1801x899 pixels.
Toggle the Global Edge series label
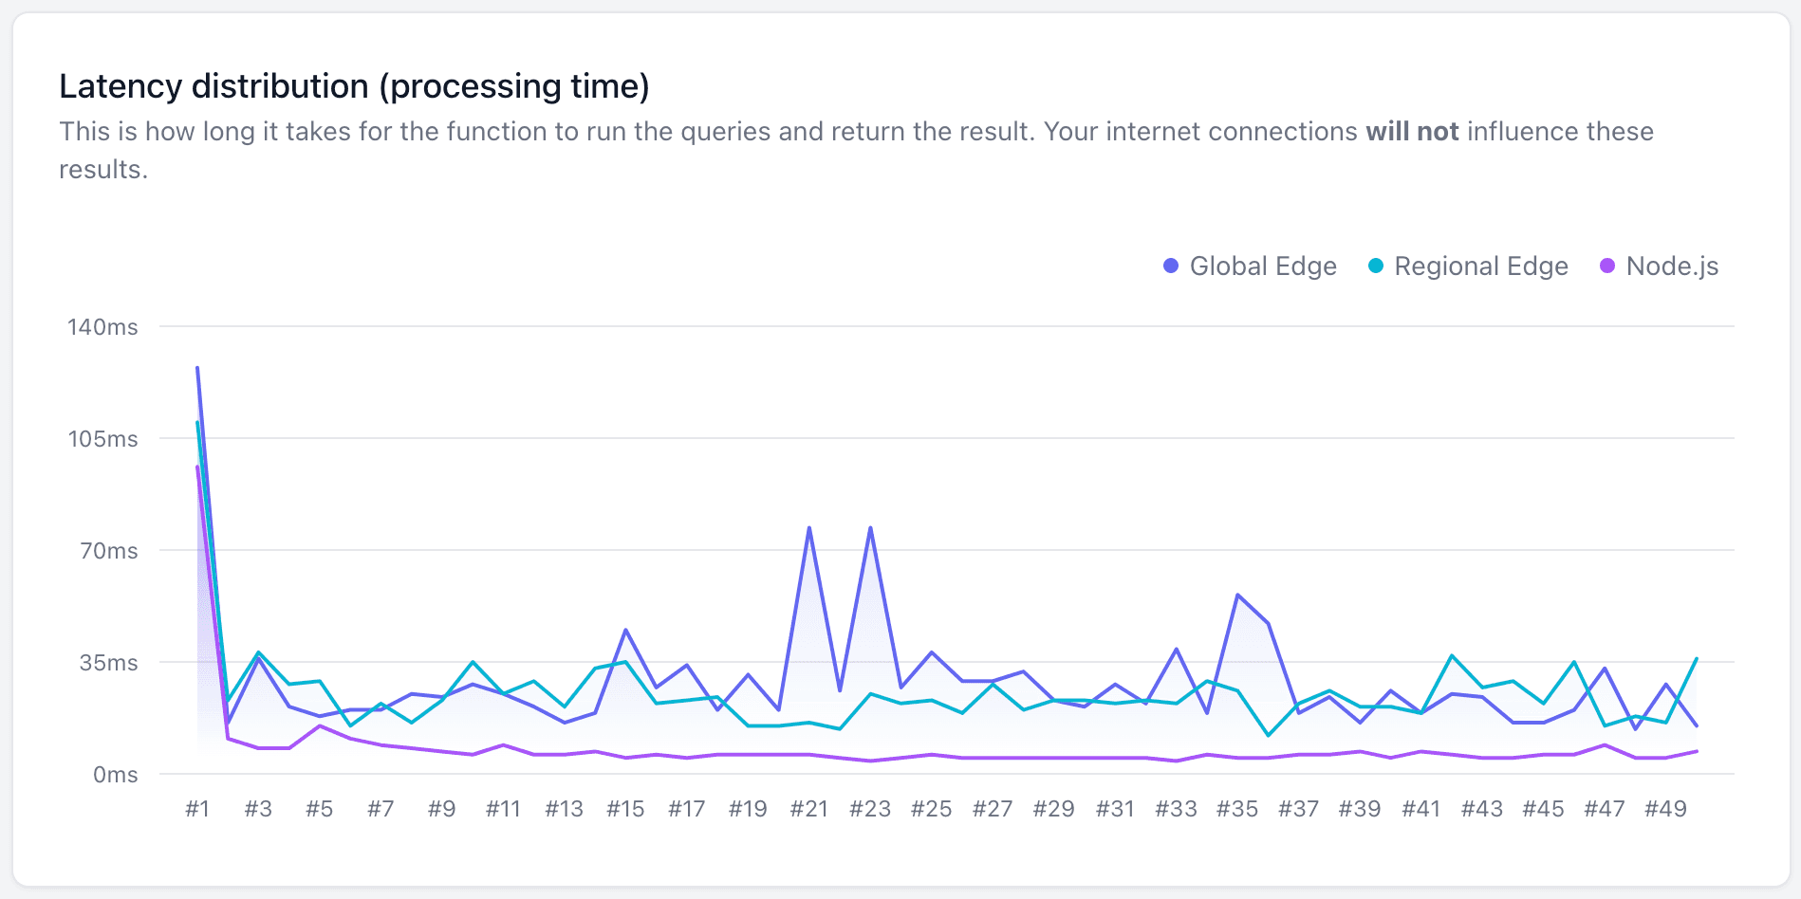1263,266
